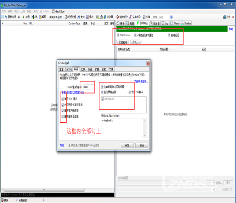236x203 pixels.
Task: Toggle 在启动时作为系统代理 checkbox
Action: pos(102,87)
